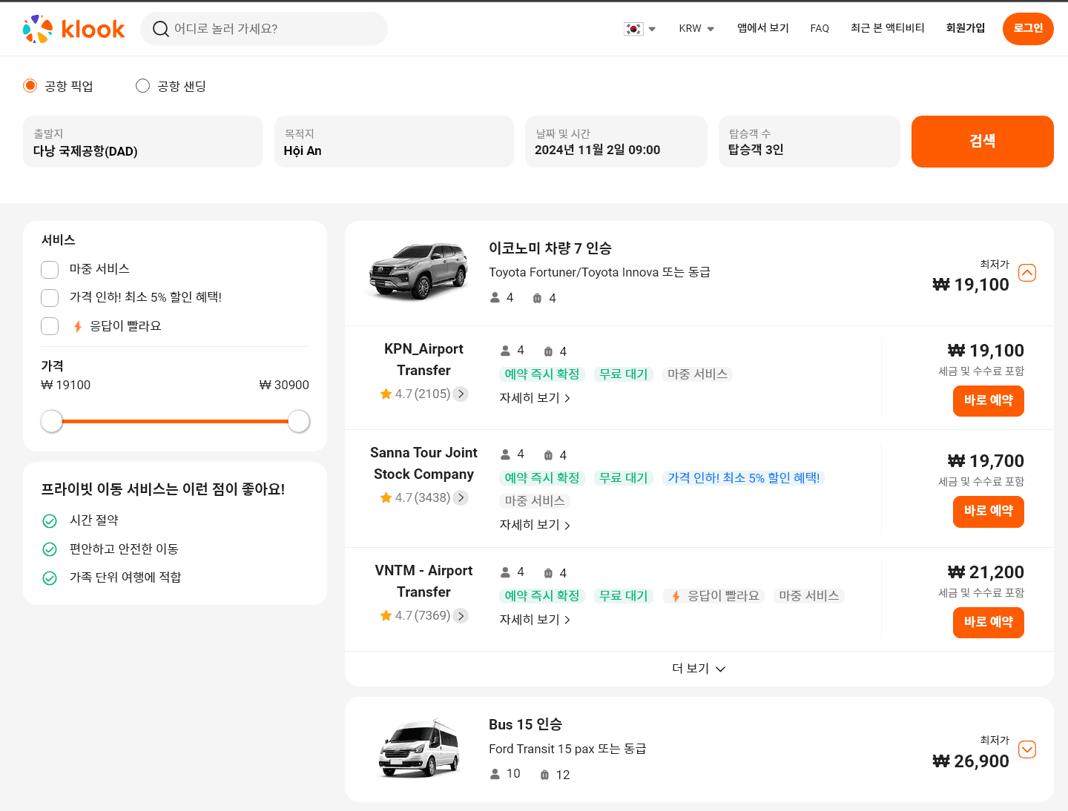Expand more options with 더 보기

tap(698, 669)
